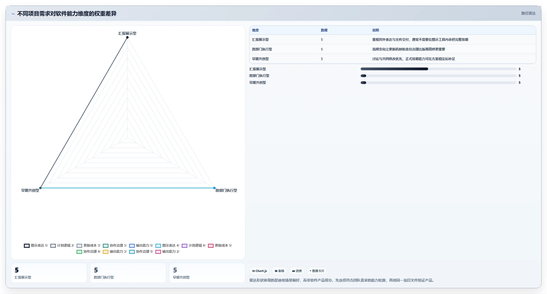Click the 进度 chip

297,271
